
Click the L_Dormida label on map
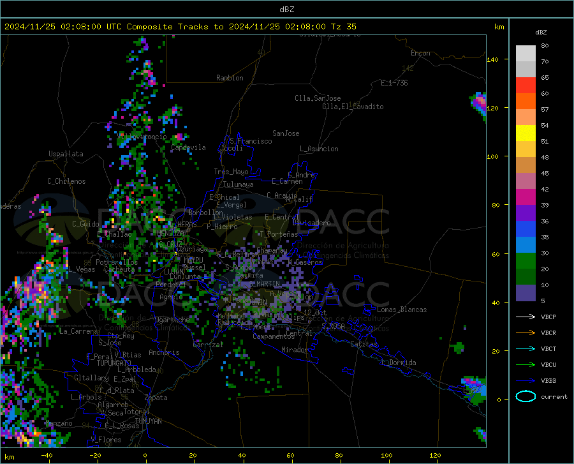tap(398, 363)
